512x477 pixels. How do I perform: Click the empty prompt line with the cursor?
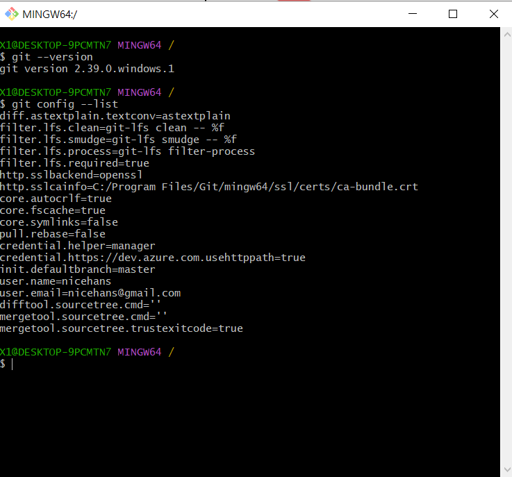click(x=6, y=364)
